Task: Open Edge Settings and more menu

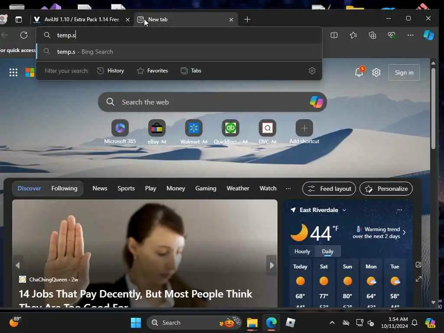Action: pyautogui.click(x=411, y=35)
